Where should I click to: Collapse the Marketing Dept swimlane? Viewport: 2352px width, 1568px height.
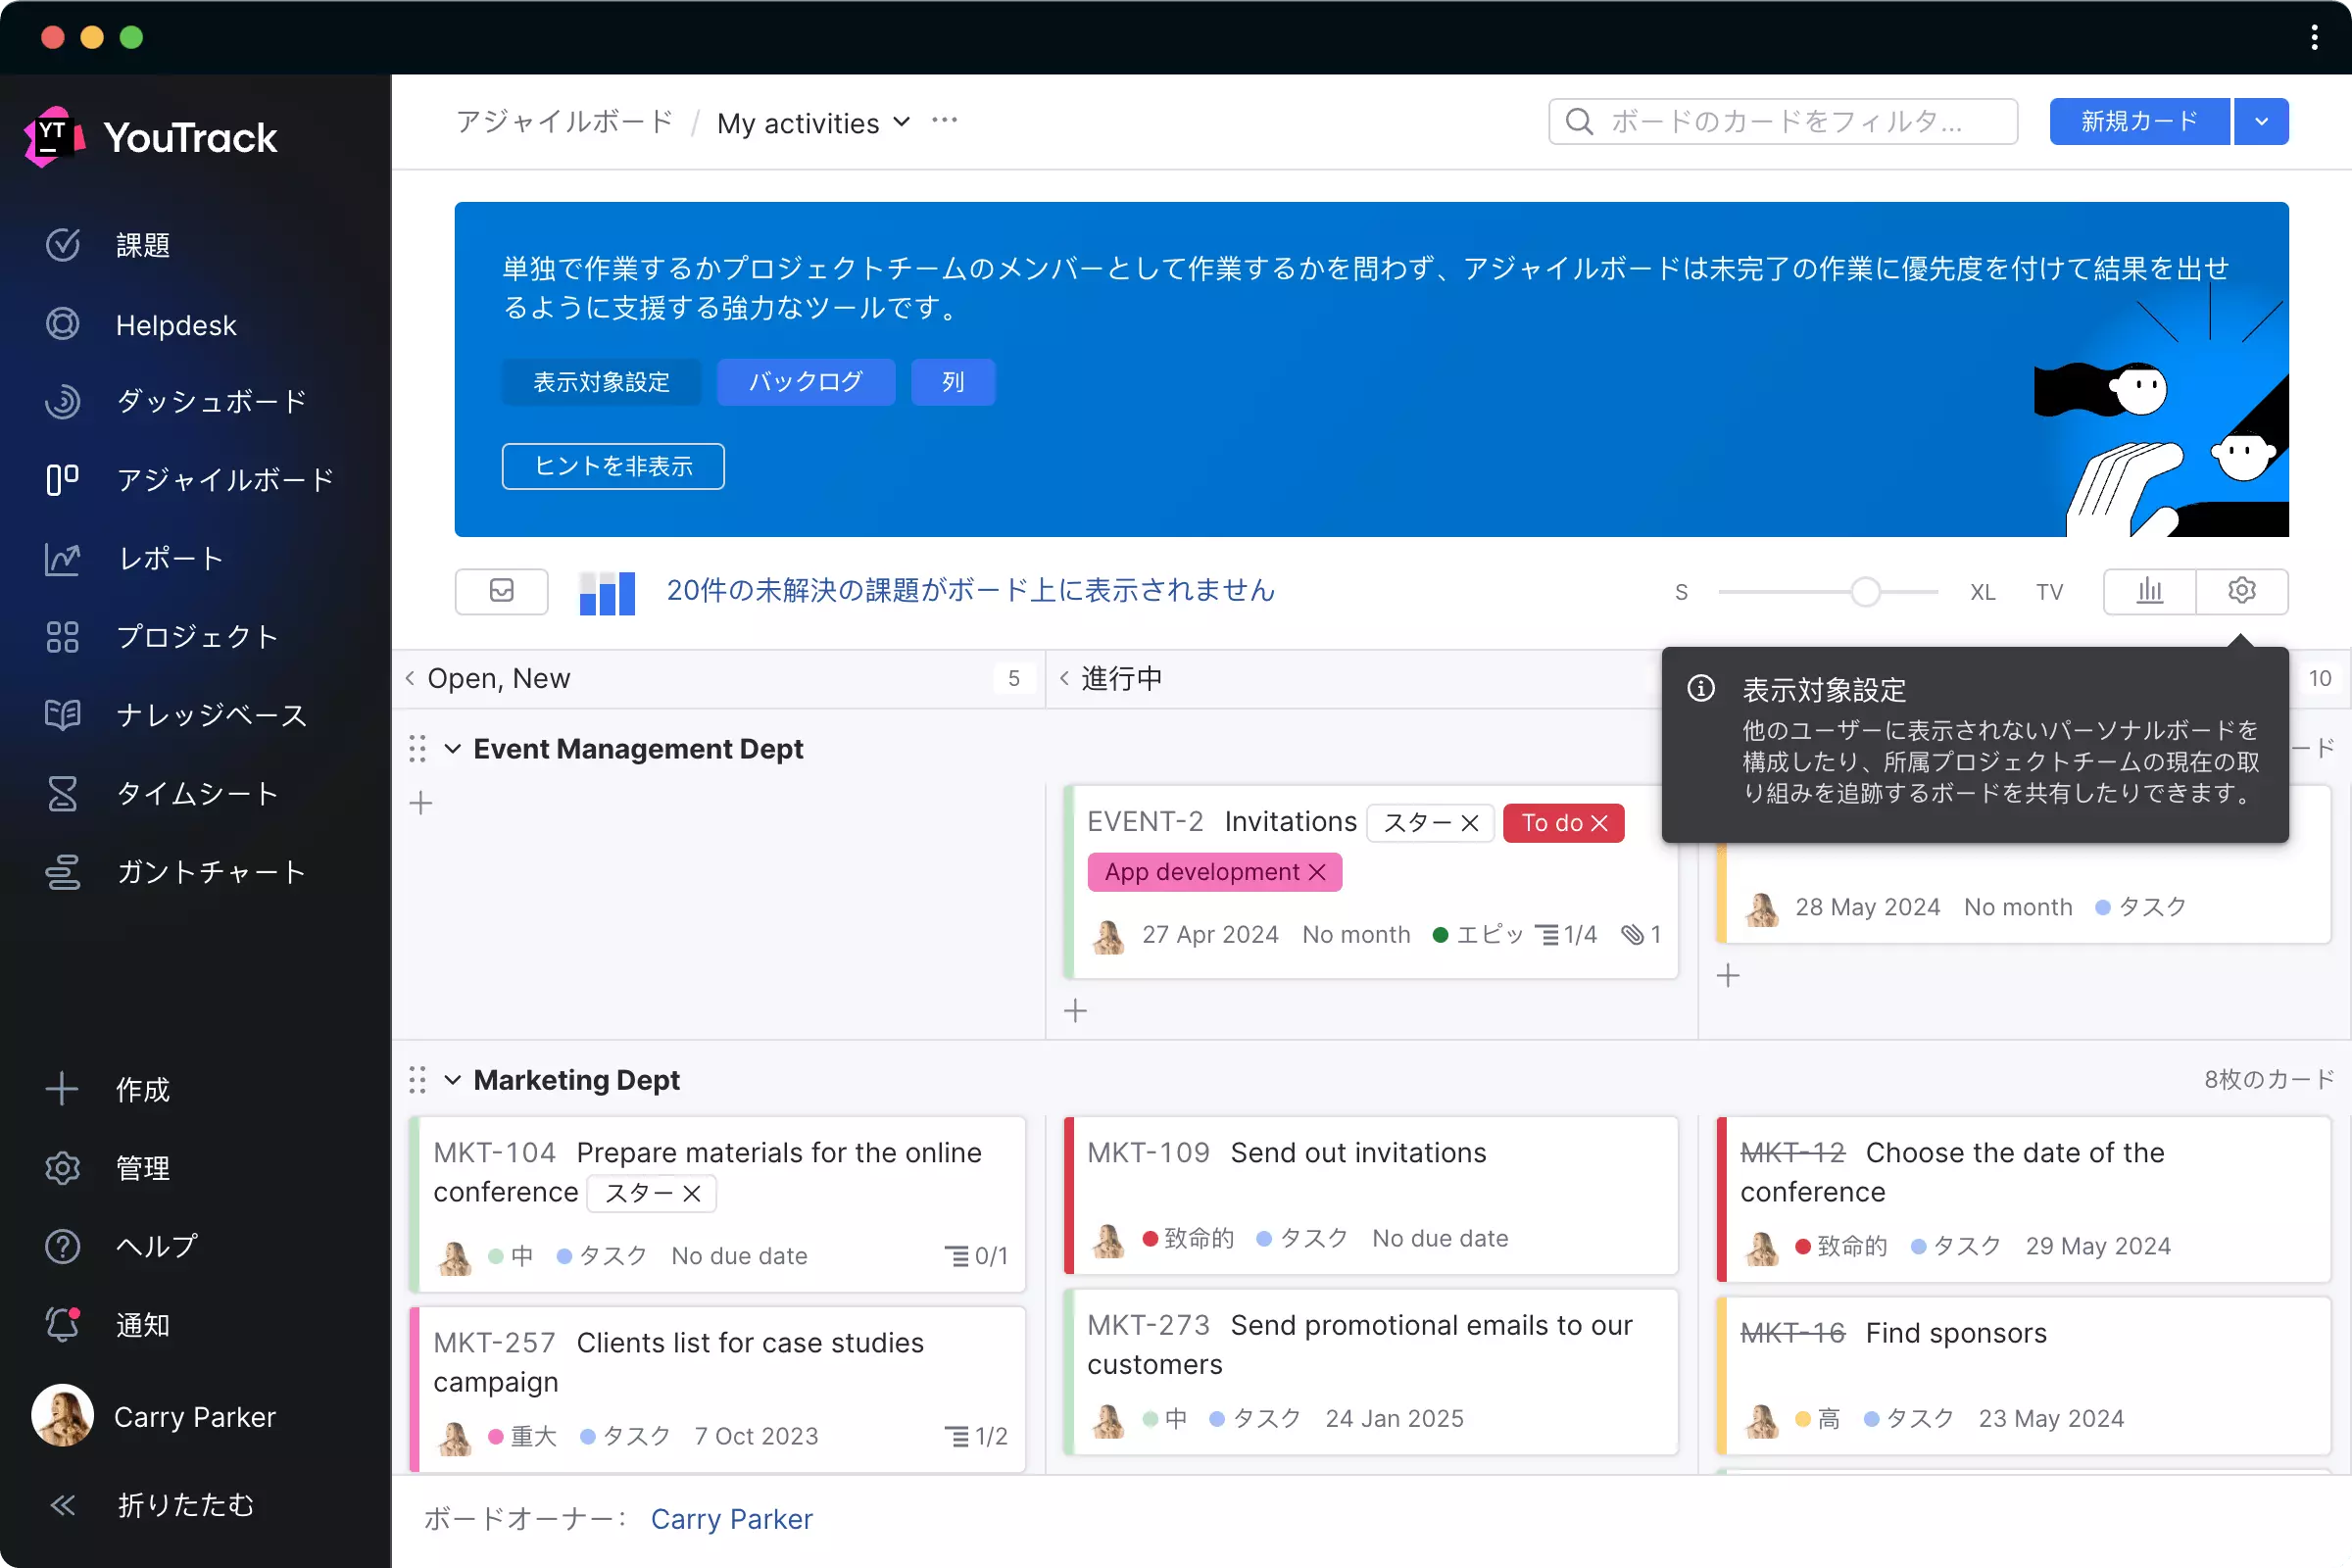pyautogui.click(x=452, y=1080)
